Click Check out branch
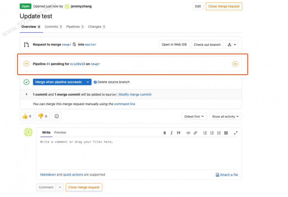 207,45
